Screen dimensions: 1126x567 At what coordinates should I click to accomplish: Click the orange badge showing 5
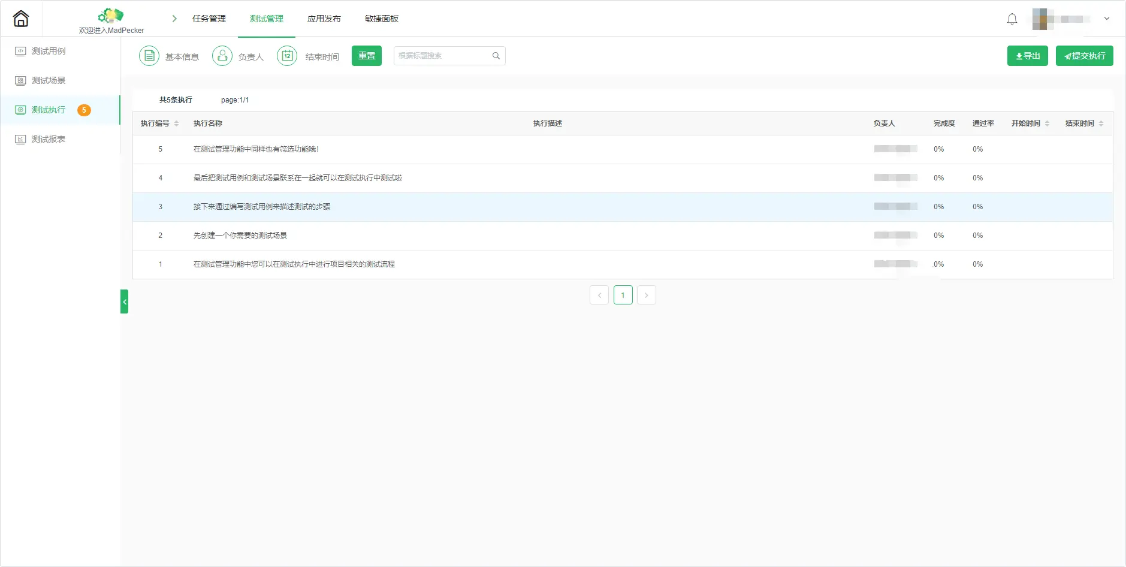click(84, 110)
